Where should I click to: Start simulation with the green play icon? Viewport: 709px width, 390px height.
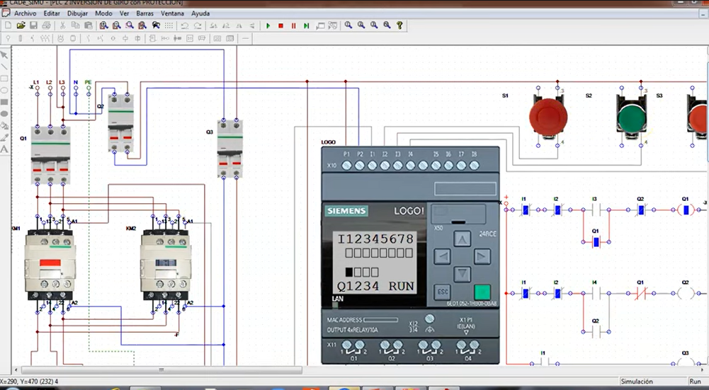click(x=268, y=25)
